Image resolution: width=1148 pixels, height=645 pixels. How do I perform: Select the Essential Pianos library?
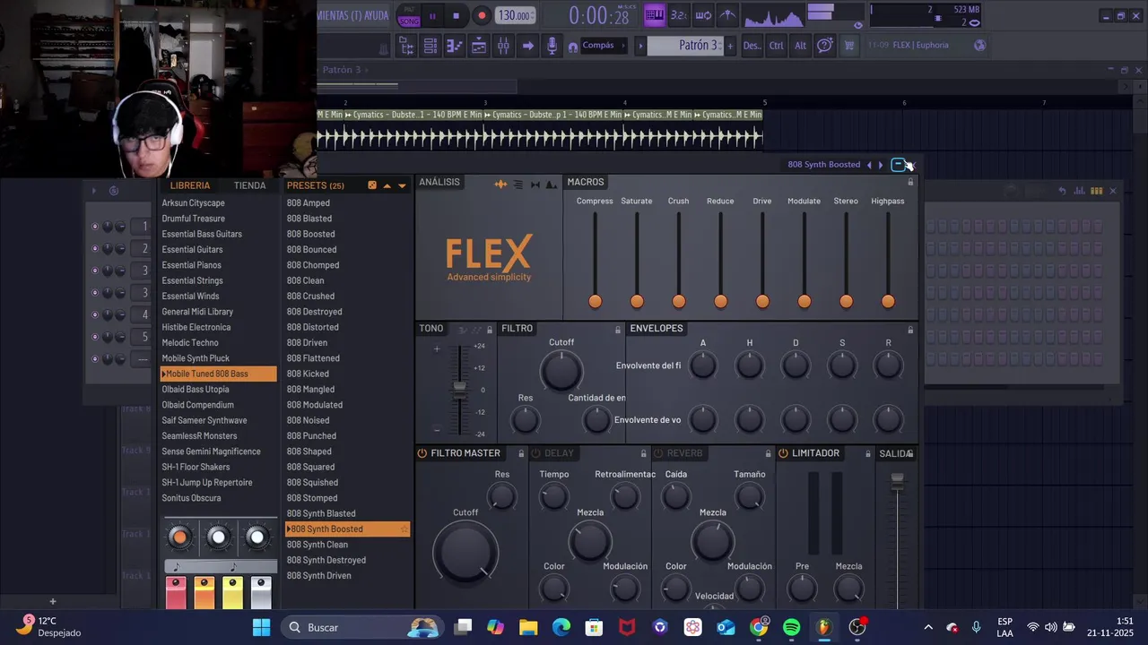point(191,265)
